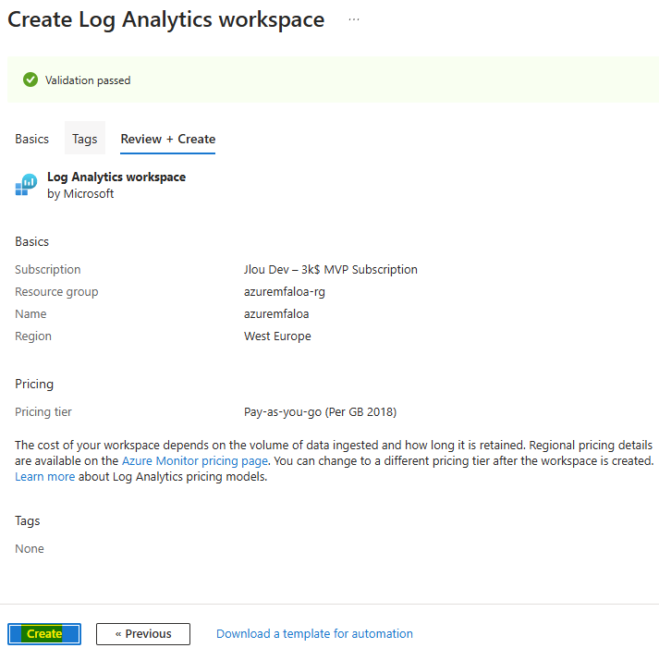Switch to the Basics tab
The height and width of the screenshot is (648, 659).
[x=32, y=139]
